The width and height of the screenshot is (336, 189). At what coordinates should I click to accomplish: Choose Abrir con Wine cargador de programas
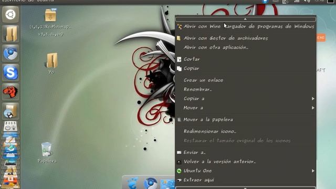pos(246,26)
